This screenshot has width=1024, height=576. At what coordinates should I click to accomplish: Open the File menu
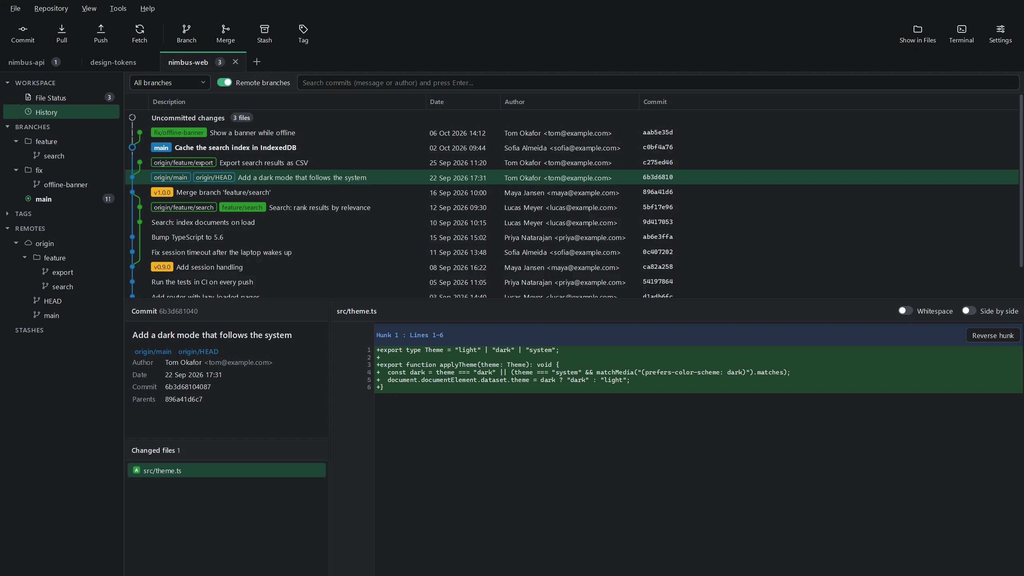tap(15, 8)
